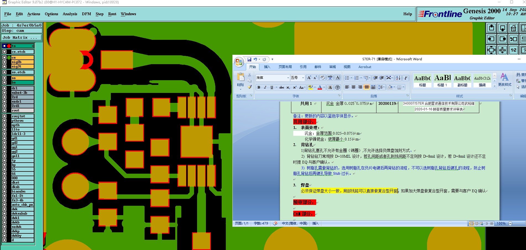The width and height of the screenshot is (526, 250).
Task: Click the zoom out shrink icon
Action: (x=503, y=50)
